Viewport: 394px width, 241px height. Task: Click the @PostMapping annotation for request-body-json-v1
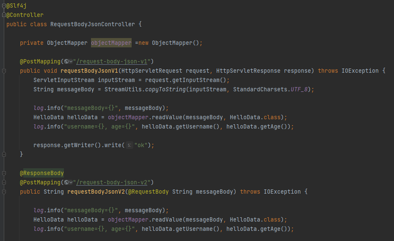point(40,61)
